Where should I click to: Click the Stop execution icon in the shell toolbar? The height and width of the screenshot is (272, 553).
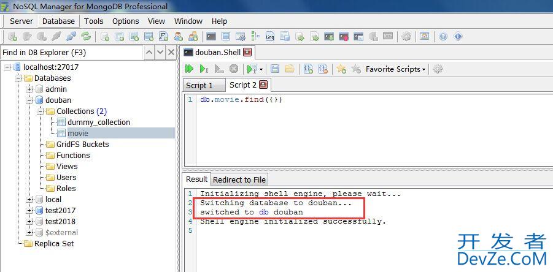[233, 69]
